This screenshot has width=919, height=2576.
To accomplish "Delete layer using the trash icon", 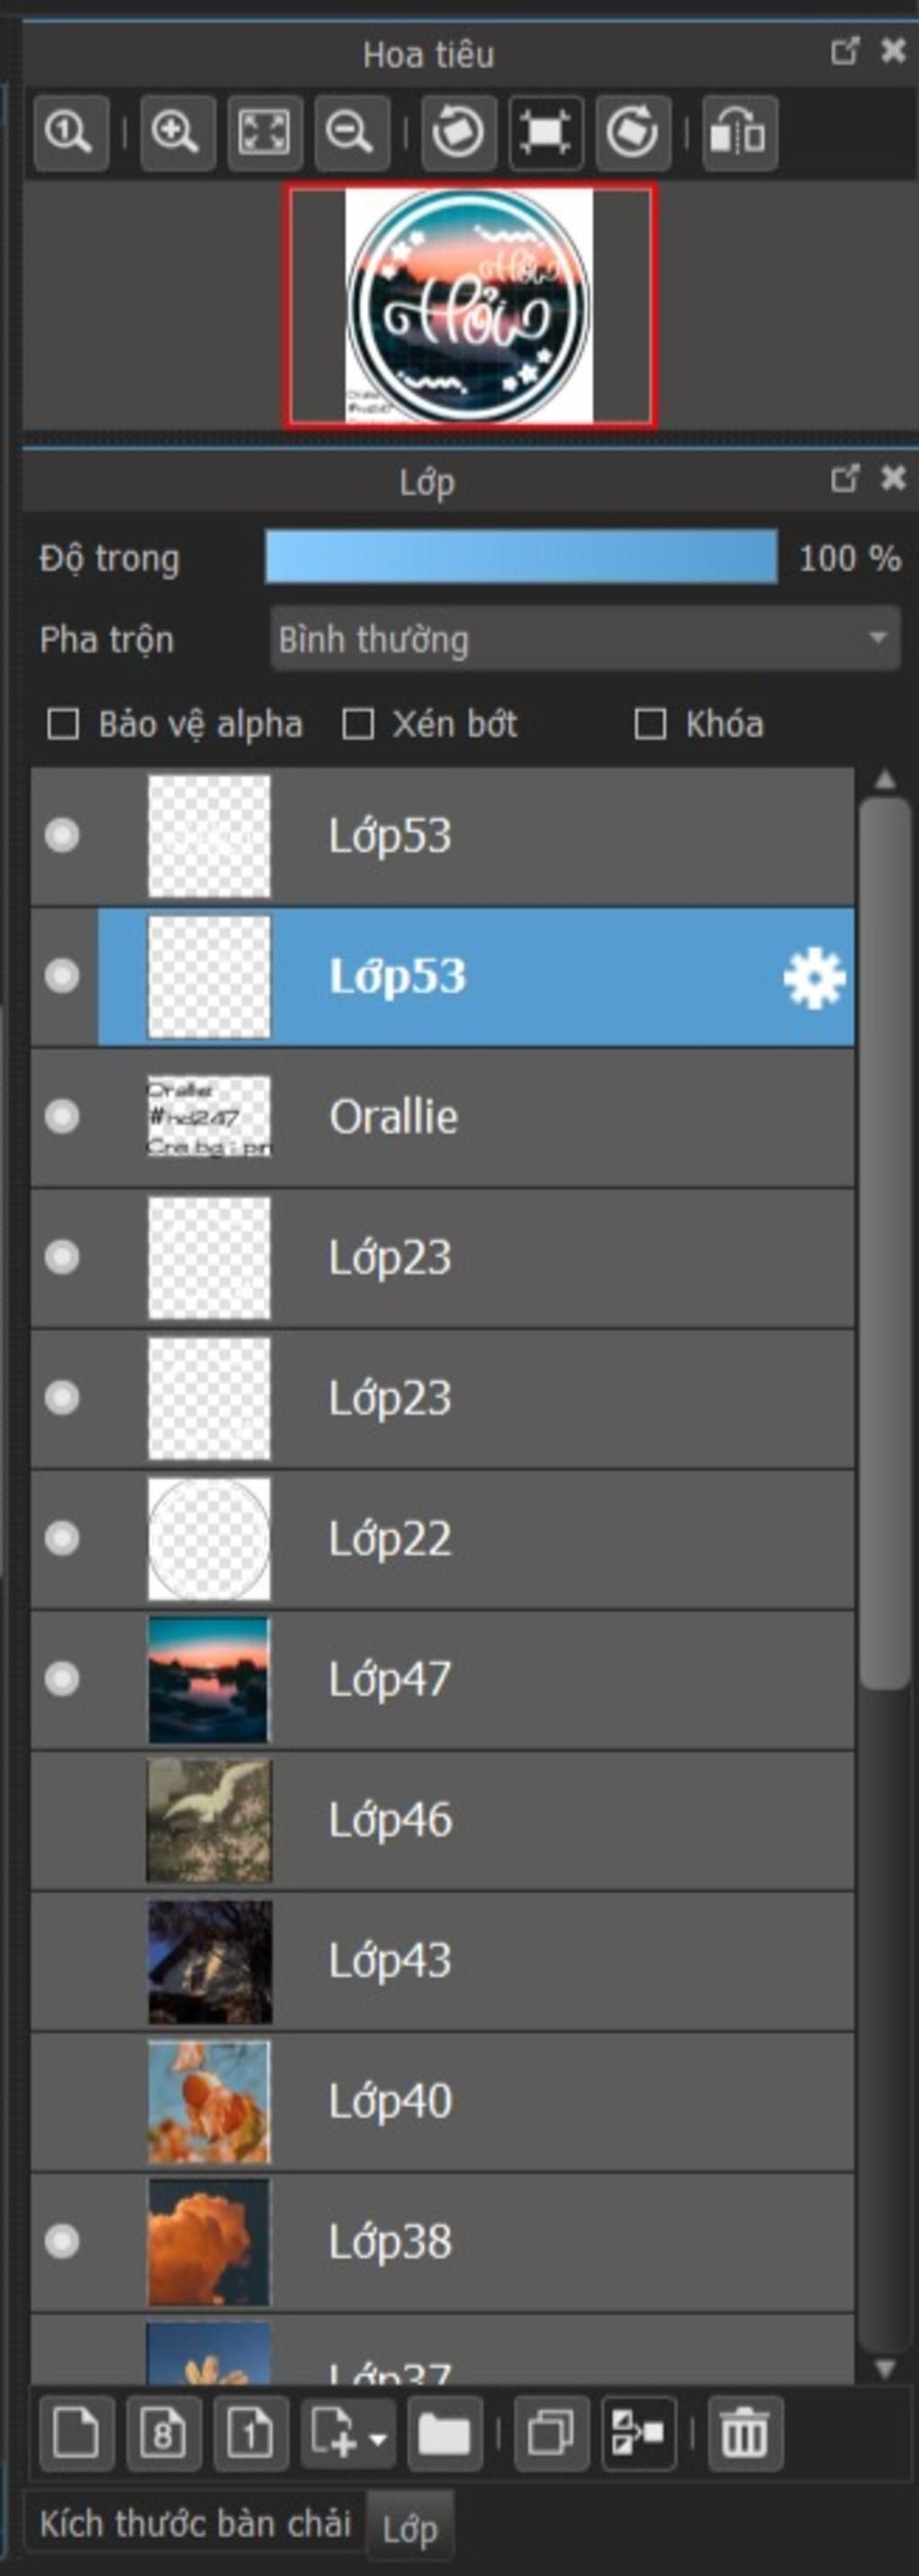I will click(x=745, y=2433).
